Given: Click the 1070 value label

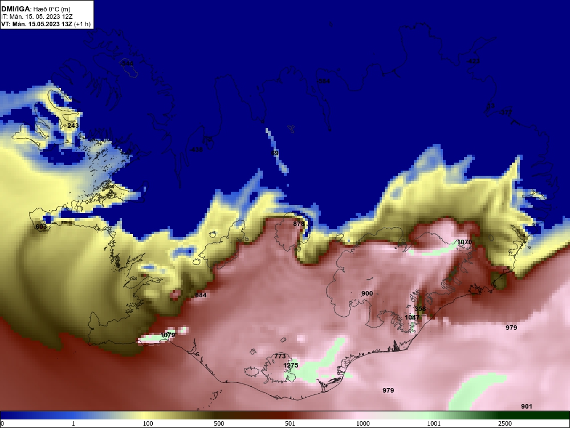Looking at the screenshot, I should click(465, 242).
